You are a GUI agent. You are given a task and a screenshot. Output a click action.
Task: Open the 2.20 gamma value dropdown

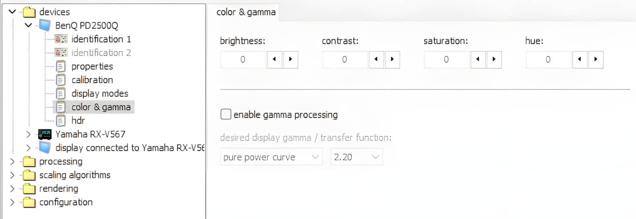[357, 157]
